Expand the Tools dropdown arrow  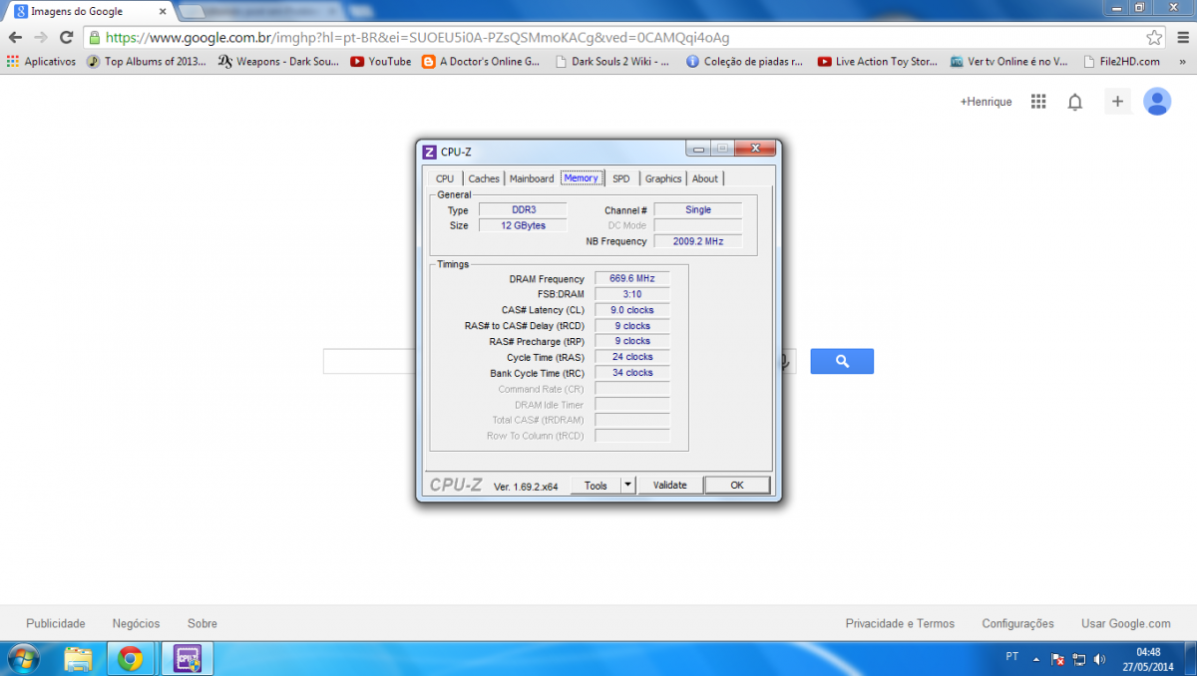click(x=627, y=486)
